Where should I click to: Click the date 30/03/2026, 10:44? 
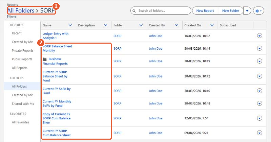[x=197, y=48]
